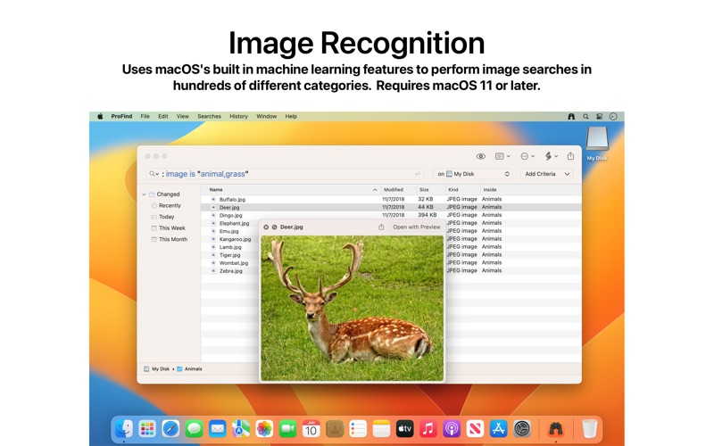Open the ellipsis more-options menu in toolbar
This screenshot has width=714, height=446.
(x=527, y=156)
